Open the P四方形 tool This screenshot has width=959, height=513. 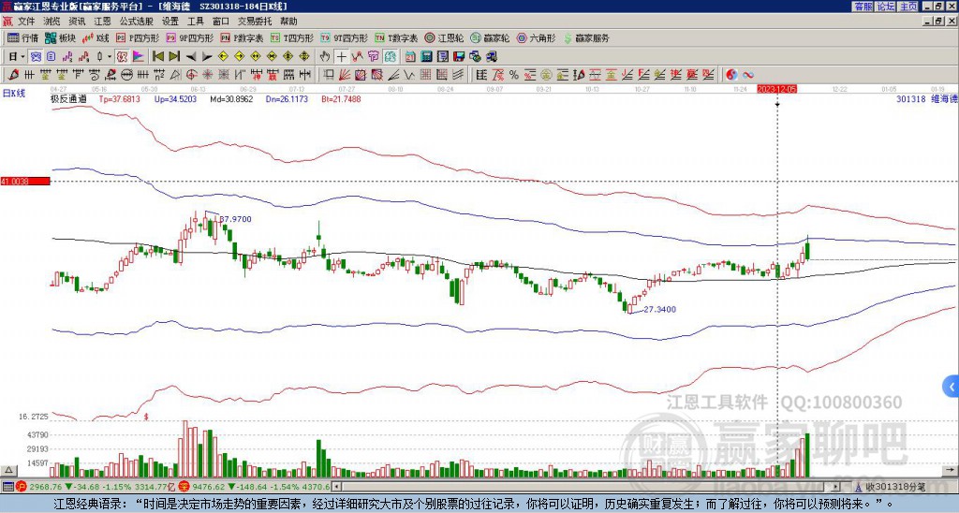pyautogui.click(x=138, y=37)
